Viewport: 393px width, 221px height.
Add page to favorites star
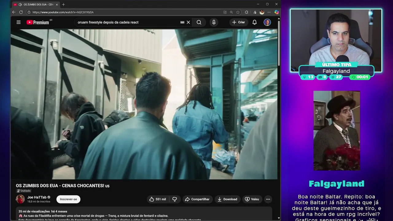(x=238, y=12)
